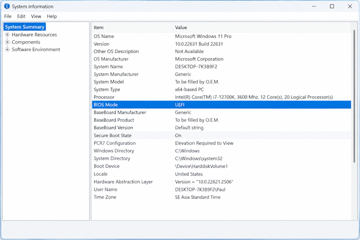Select the Windows Directory row
Viewport: 360px width, 240px height.
(x=222, y=150)
